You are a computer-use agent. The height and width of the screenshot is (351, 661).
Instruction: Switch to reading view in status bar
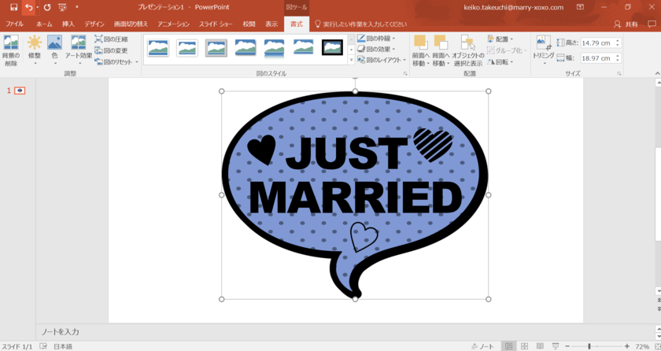tap(540, 346)
